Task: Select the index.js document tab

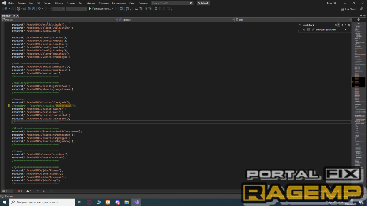Action: [x=6, y=16]
